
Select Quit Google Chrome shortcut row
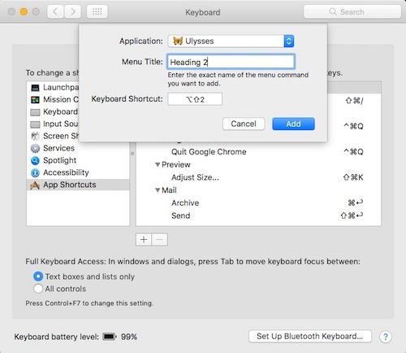[258, 152]
